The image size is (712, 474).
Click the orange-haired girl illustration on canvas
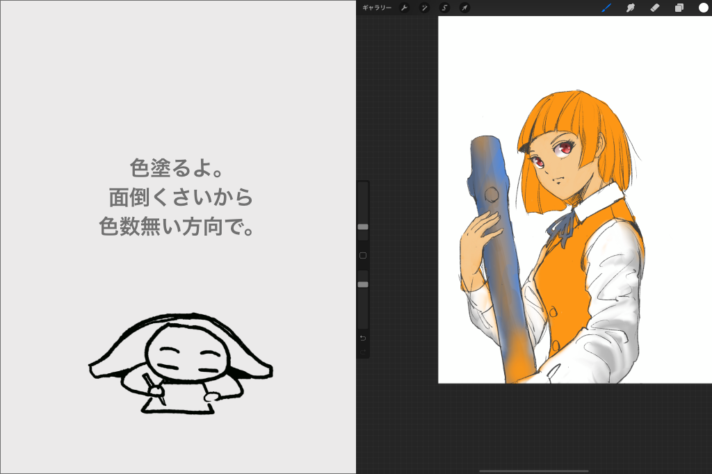[x=553, y=236]
